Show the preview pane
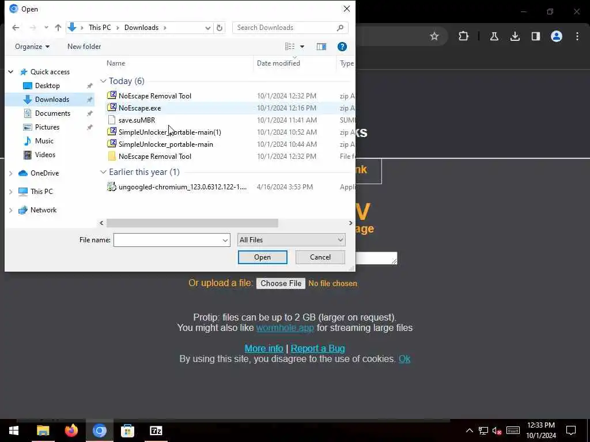Viewport: 590px width, 442px height. pyautogui.click(x=322, y=47)
